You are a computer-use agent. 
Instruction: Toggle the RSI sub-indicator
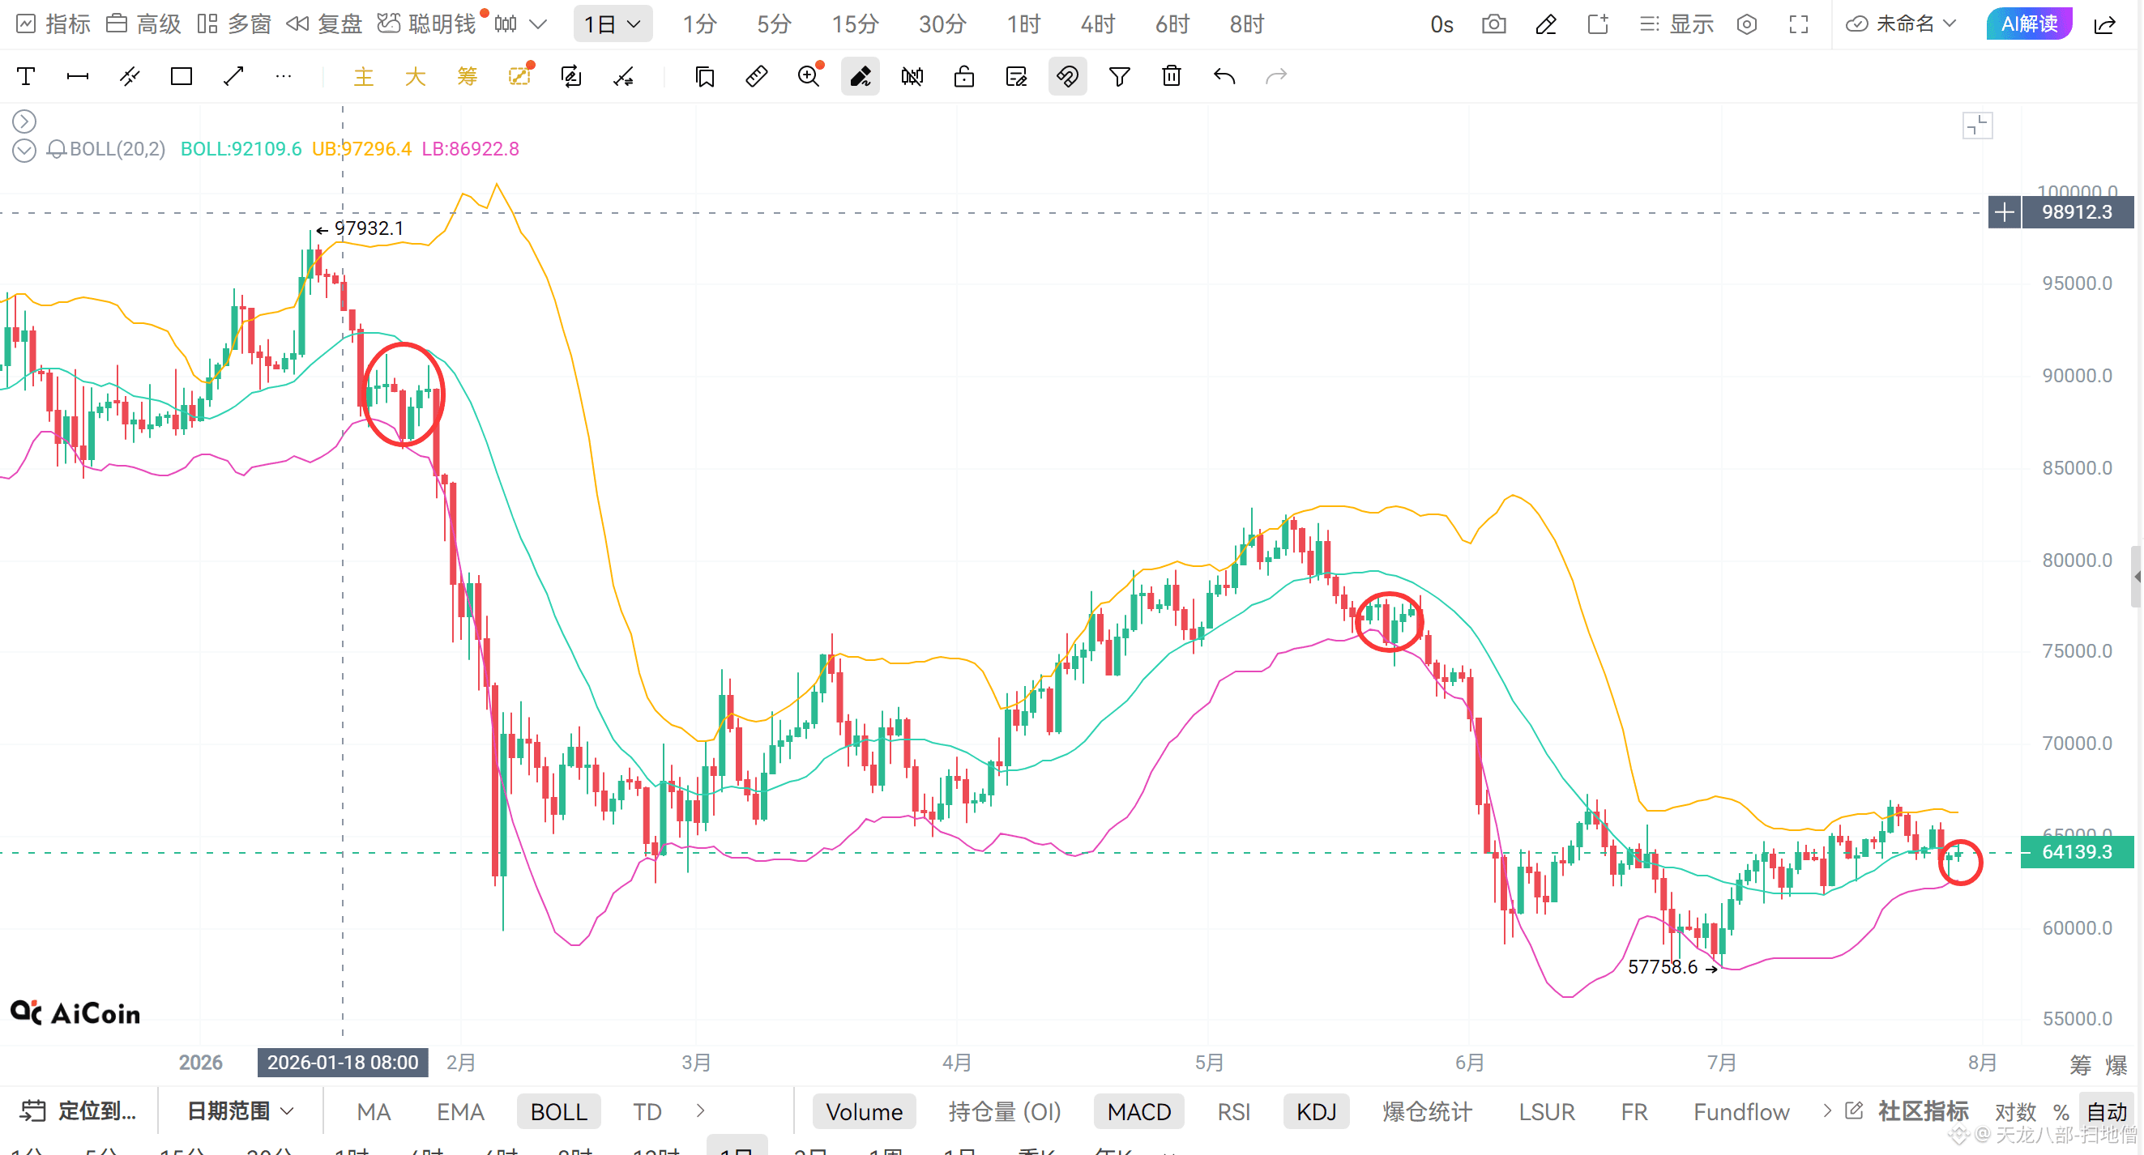coord(1233,1112)
